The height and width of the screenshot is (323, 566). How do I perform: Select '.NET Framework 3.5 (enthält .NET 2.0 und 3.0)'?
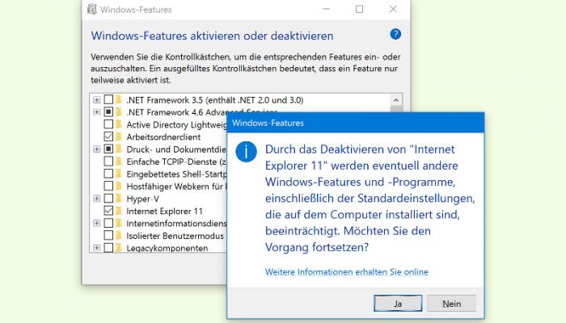point(215,100)
